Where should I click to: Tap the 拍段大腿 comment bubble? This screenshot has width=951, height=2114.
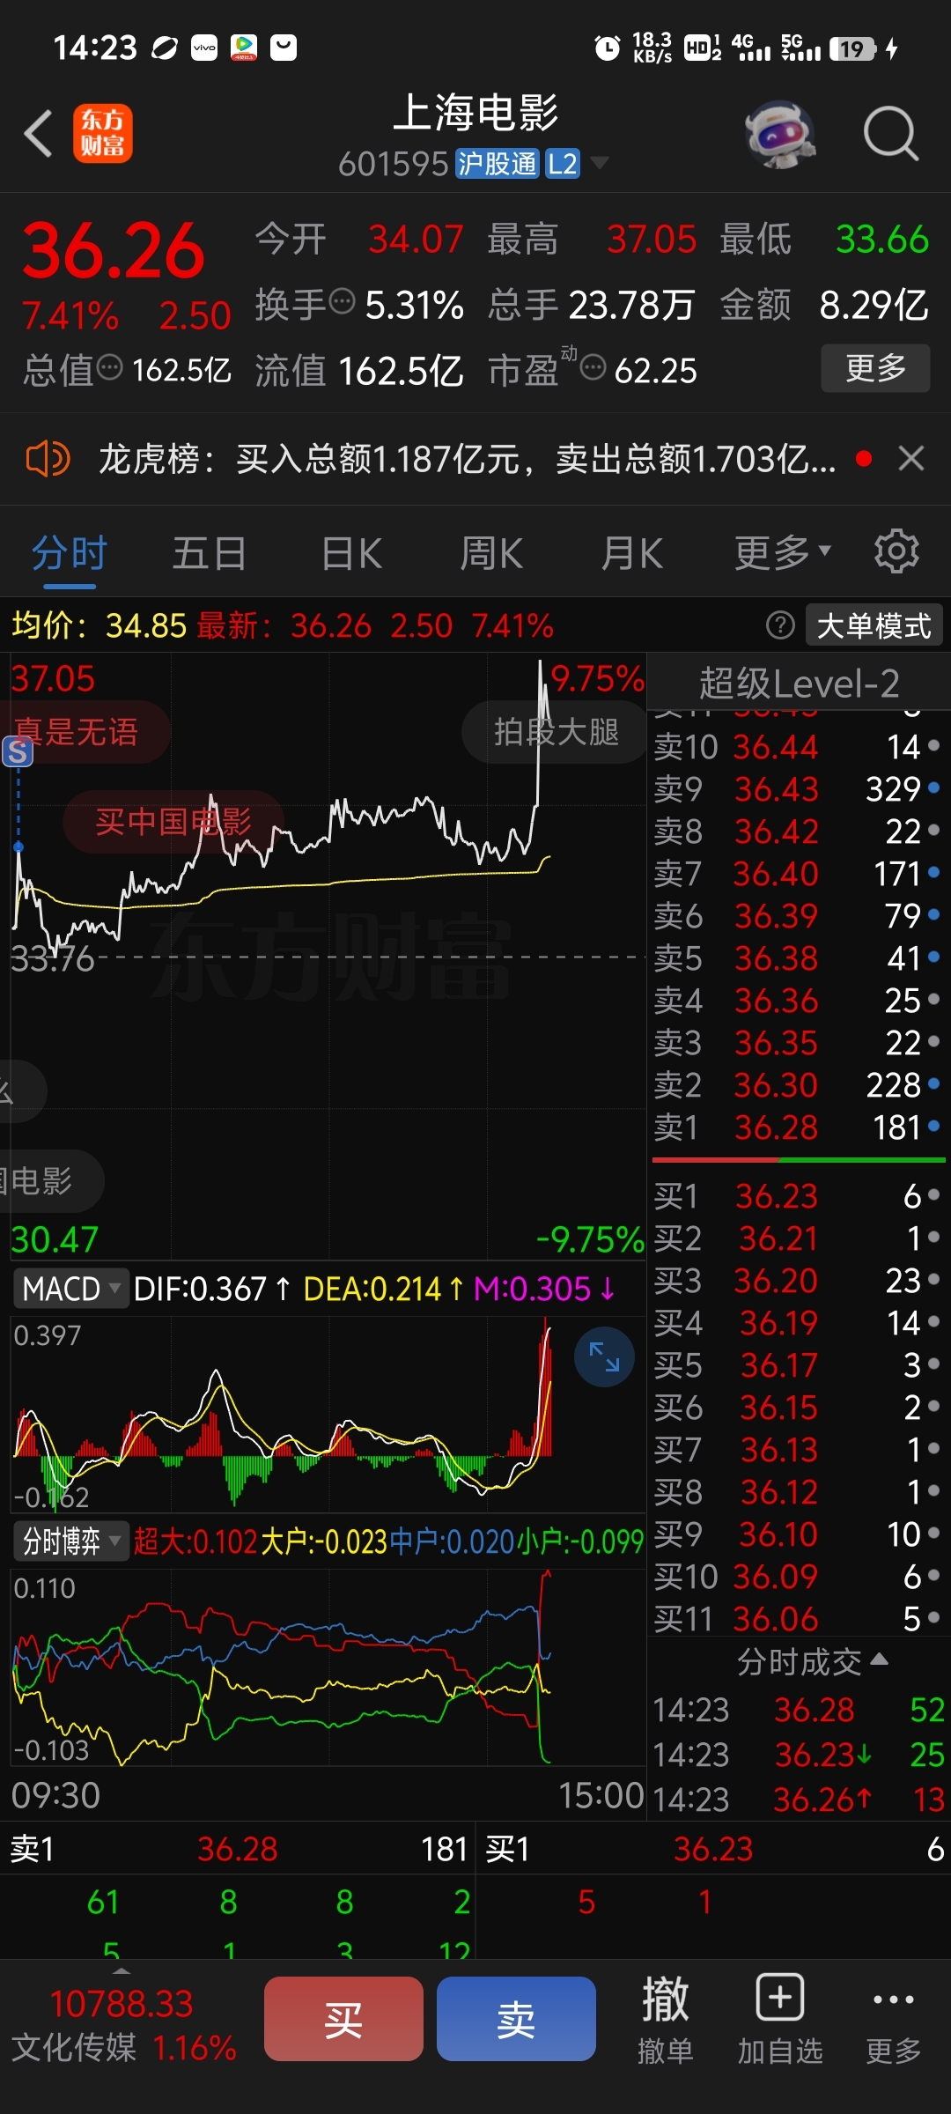coord(556,732)
